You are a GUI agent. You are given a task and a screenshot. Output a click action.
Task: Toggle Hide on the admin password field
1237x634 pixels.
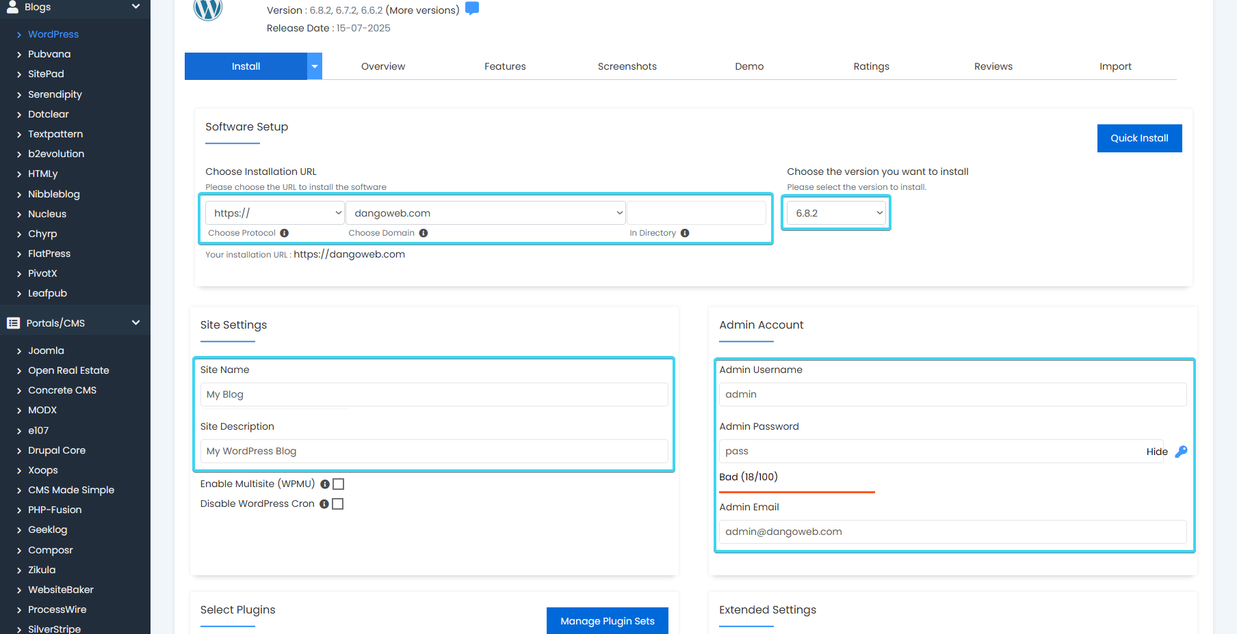tap(1157, 452)
